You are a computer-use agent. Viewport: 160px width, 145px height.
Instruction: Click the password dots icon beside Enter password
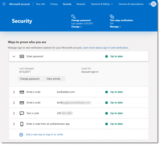(22, 56)
